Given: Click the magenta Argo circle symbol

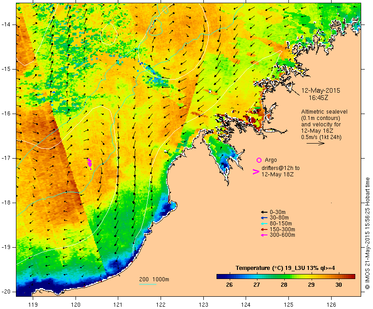Looking at the screenshot, I should click(259, 160).
